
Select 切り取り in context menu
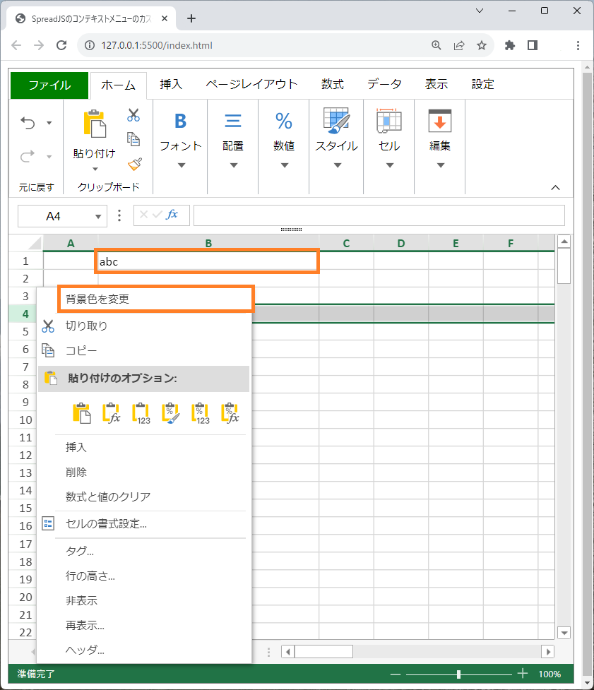[x=144, y=326]
